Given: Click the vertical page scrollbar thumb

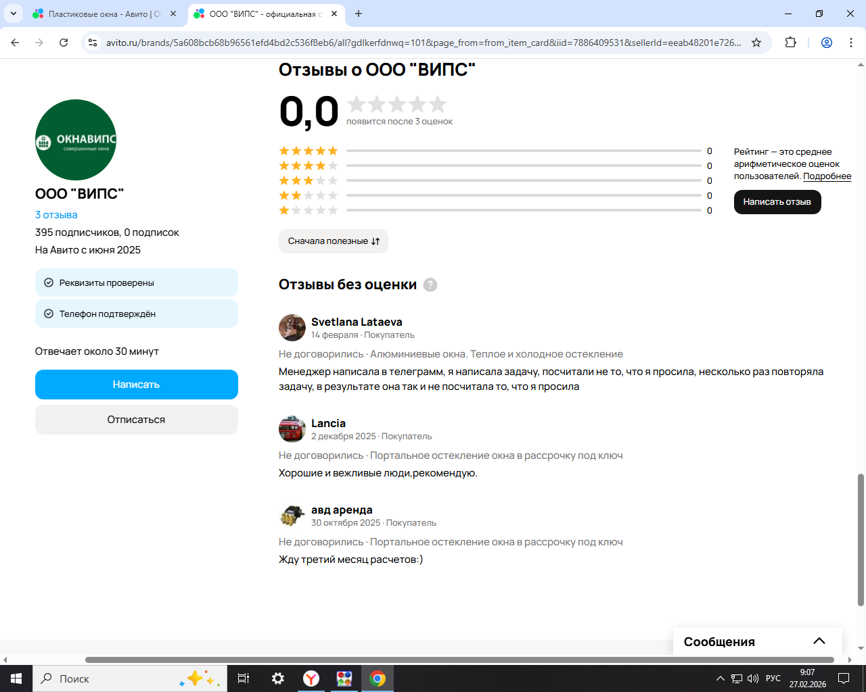Looking at the screenshot, I should point(861,541).
